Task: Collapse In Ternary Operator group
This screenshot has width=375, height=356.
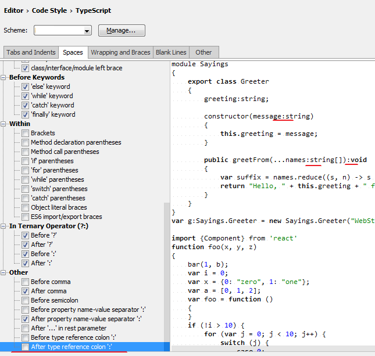Action: click(x=3, y=226)
